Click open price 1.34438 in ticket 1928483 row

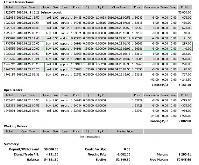(x=76, y=17)
